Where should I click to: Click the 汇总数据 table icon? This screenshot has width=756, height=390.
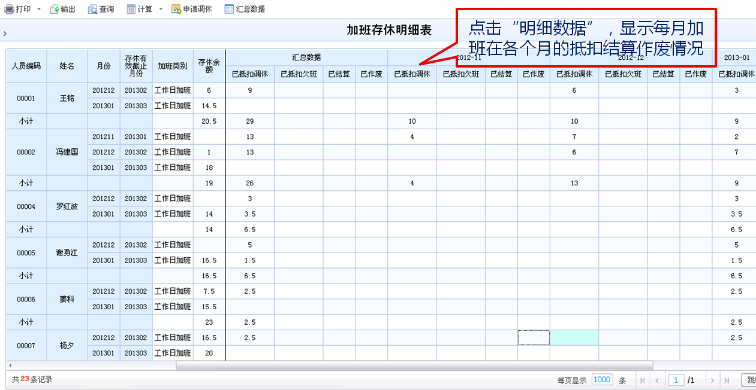coord(229,9)
